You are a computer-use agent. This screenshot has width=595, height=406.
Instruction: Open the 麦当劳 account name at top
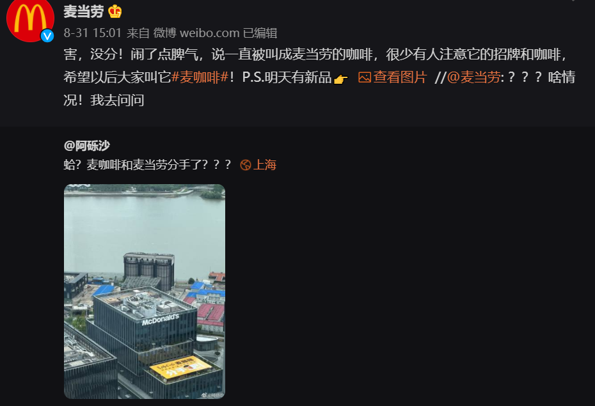click(x=83, y=12)
